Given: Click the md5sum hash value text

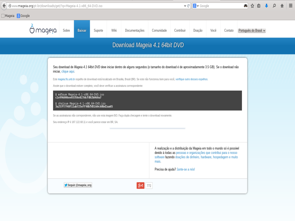Looking at the screenshot, I should click(78, 98).
